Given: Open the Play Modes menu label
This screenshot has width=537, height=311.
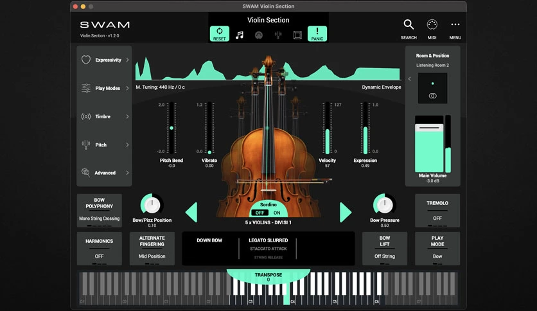Looking at the screenshot, I should tap(107, 89).
